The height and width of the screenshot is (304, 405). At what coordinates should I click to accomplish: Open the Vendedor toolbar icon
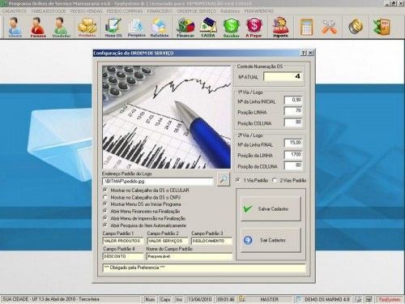tap(62, 27)
